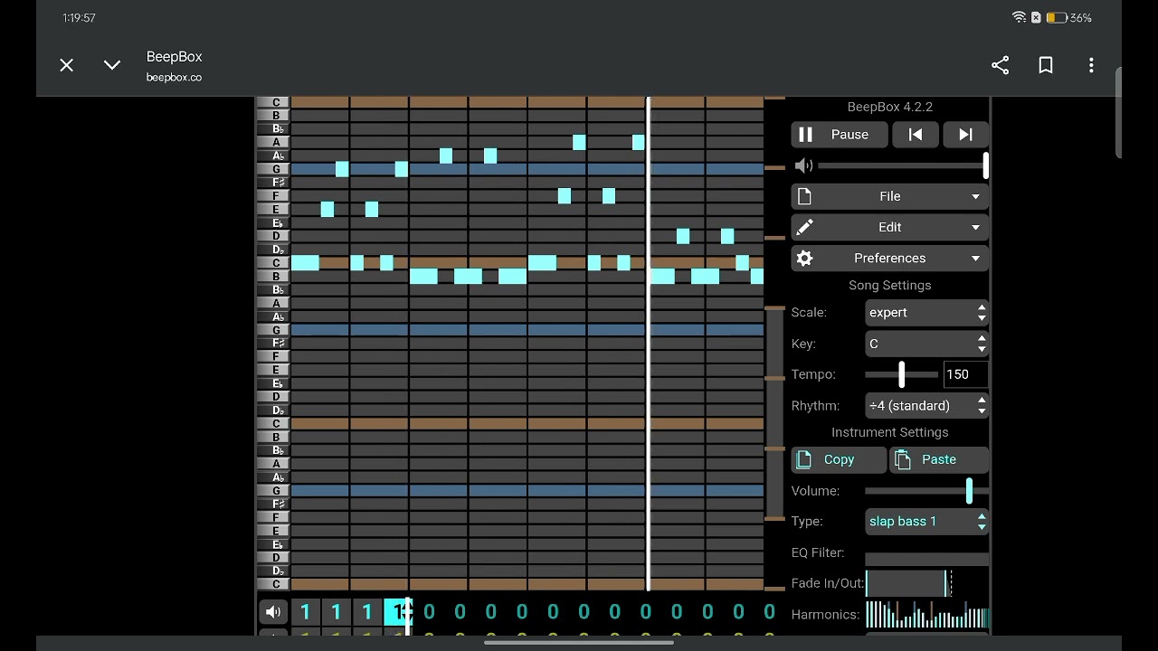Tap the battery indicator showing 36%
This screenshot has width=1158, height=651.
[1069, 17]
